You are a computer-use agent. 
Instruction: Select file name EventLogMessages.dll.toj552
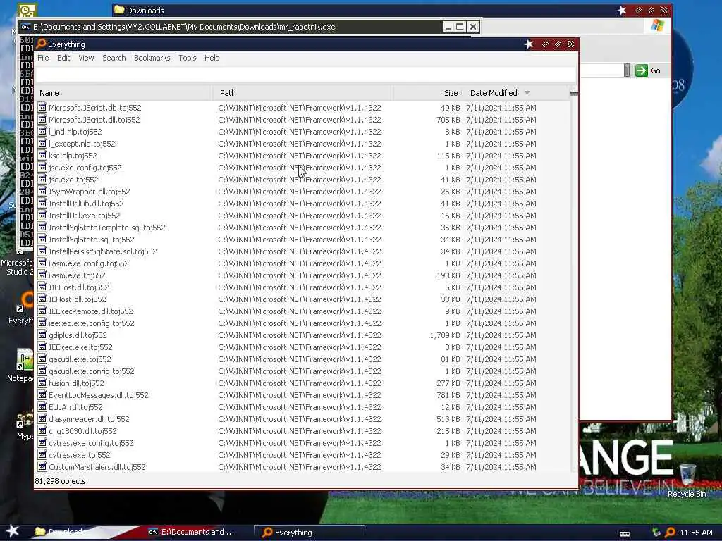tap(99, 395)
